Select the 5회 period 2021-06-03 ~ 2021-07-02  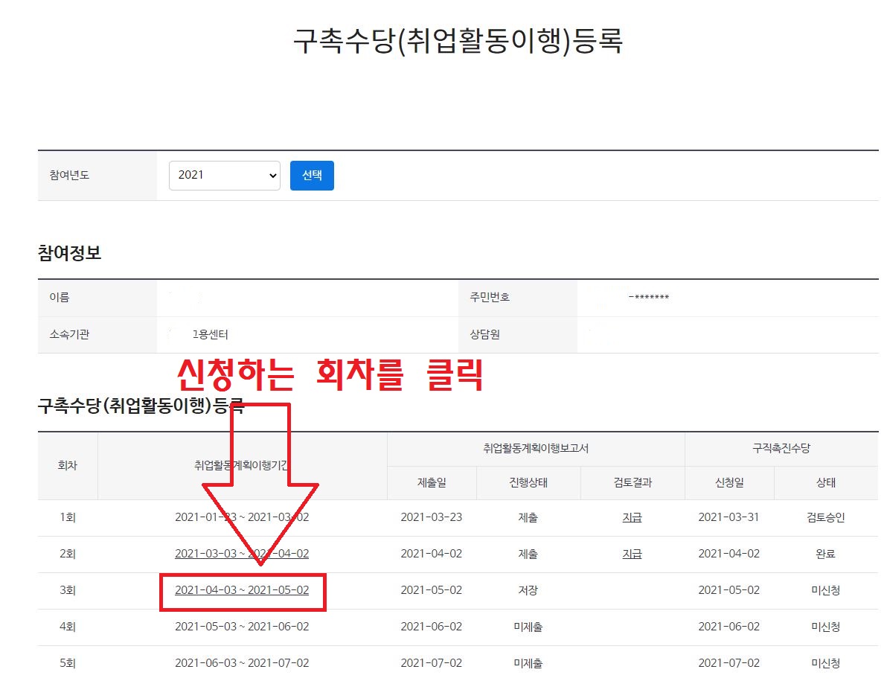pyautogui.click(x=242, y=663)
